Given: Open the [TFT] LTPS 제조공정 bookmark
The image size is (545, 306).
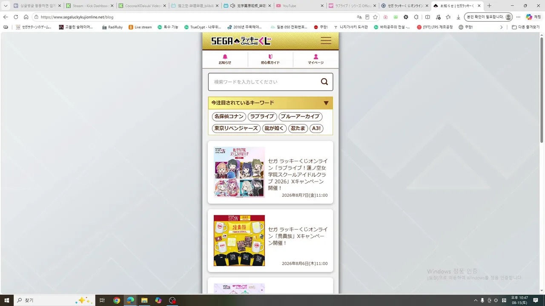Looking at the screenshot, I should click(x=435, y=27).
